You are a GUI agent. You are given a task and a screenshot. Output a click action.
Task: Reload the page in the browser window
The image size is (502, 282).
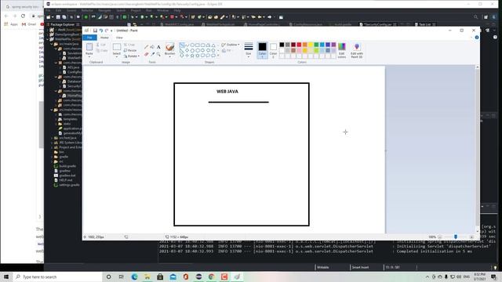pos(23,16)
